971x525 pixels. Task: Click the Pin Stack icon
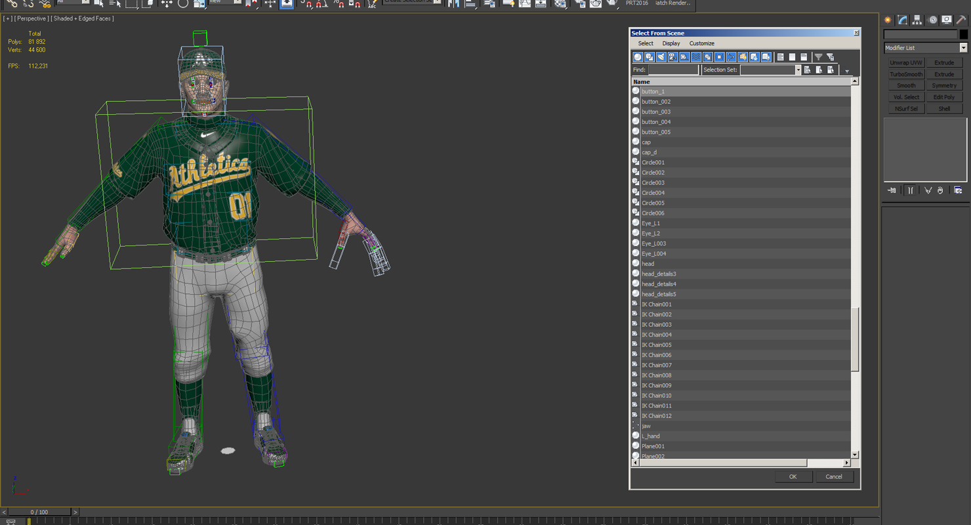click(x=892, y=190)
